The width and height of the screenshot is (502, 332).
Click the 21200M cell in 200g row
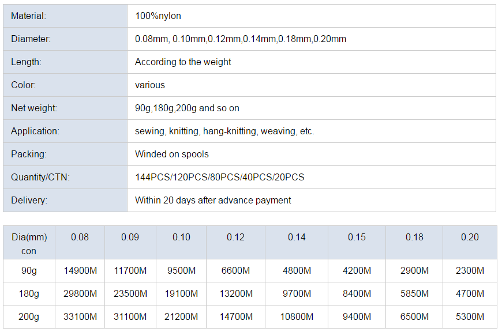pyautogui.click(x=181, y=316)
